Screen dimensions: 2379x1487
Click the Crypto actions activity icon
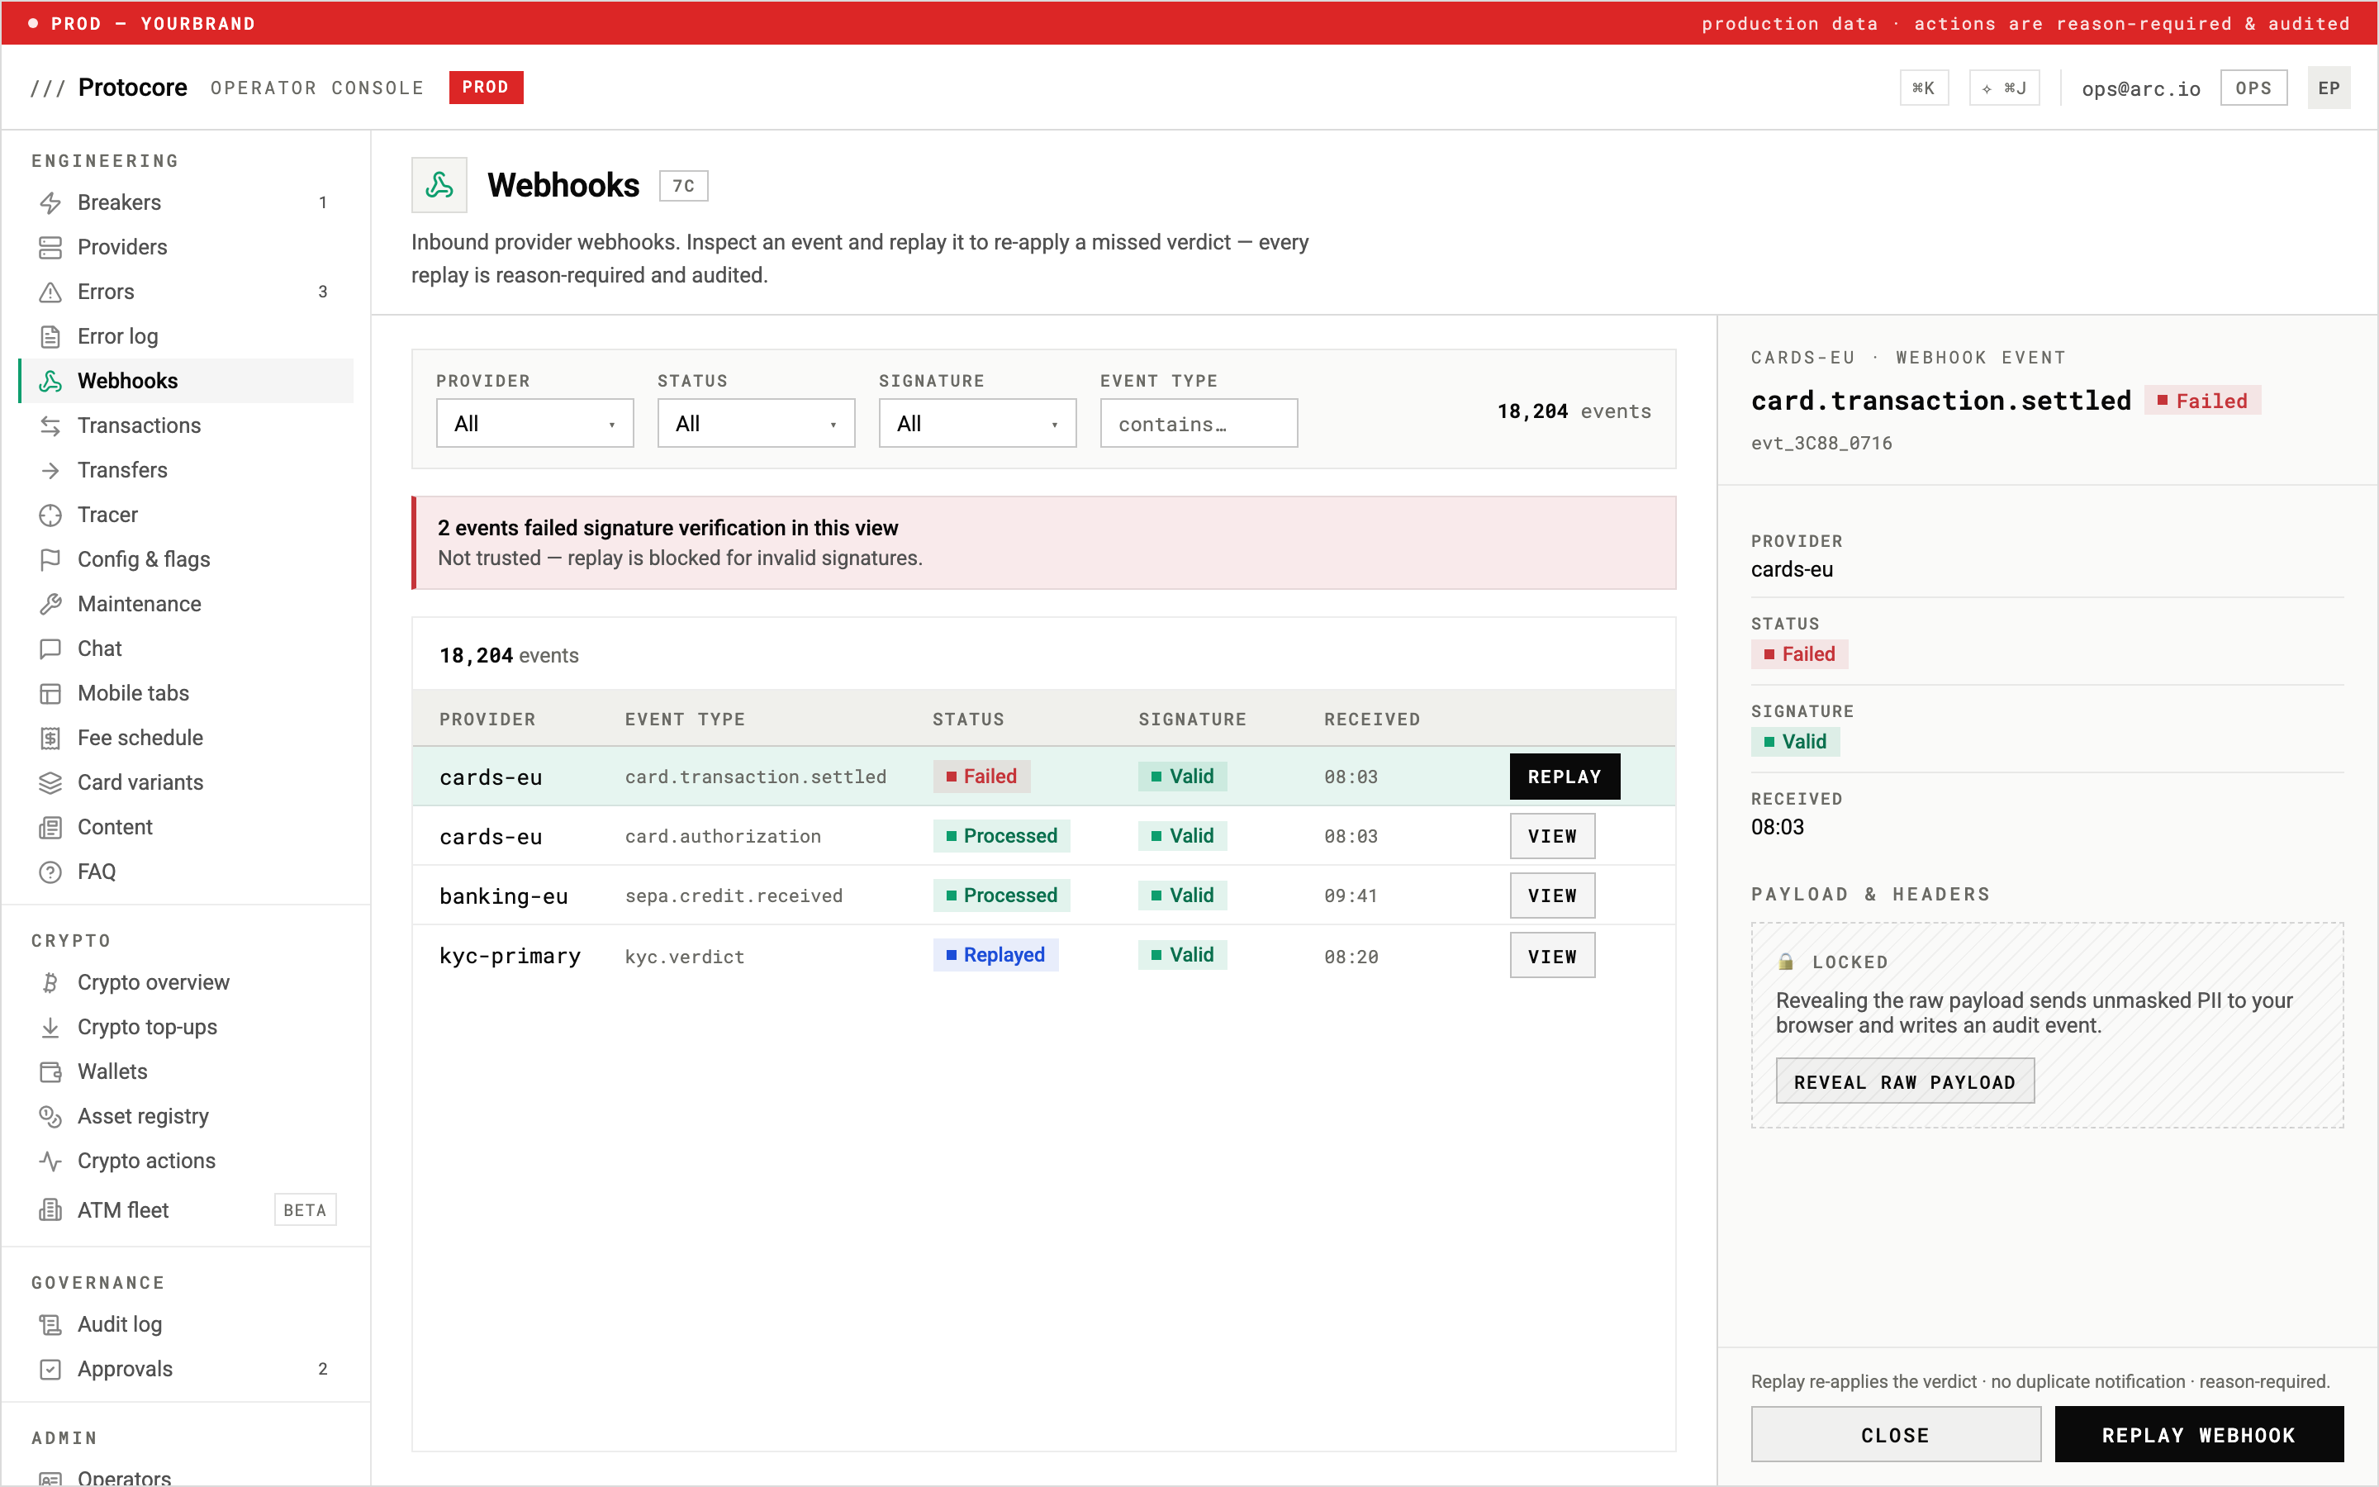50,1161
